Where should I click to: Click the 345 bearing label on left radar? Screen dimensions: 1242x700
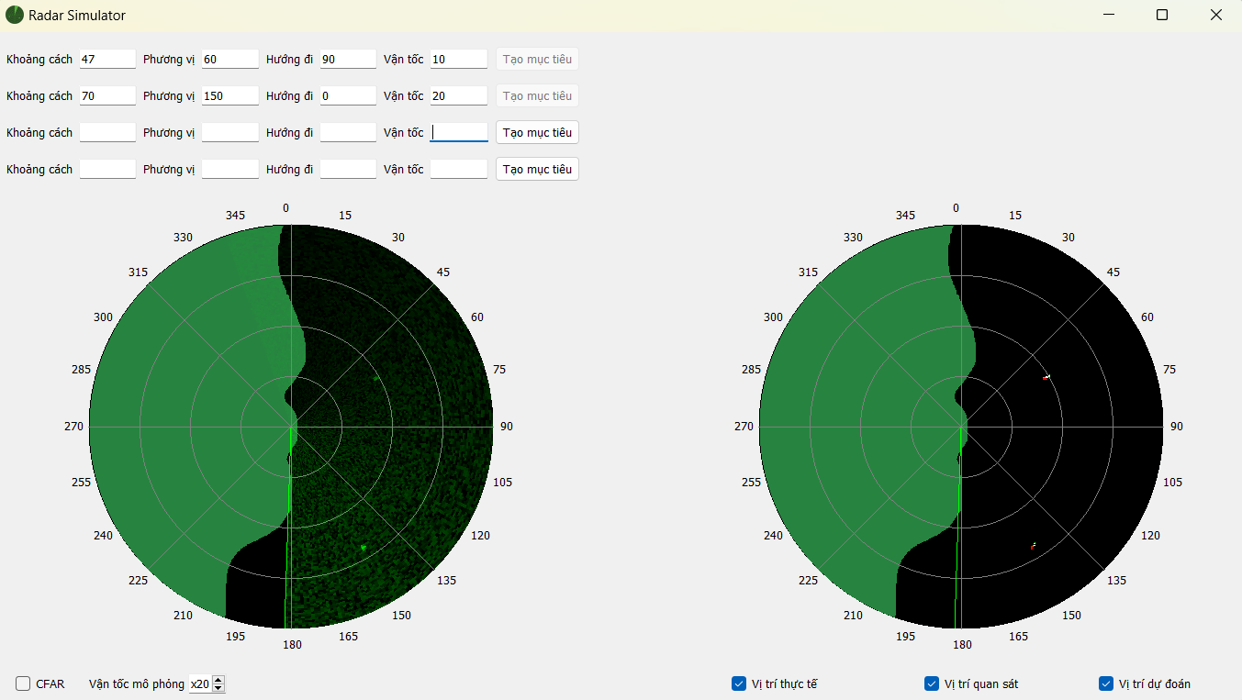point(235,215)
